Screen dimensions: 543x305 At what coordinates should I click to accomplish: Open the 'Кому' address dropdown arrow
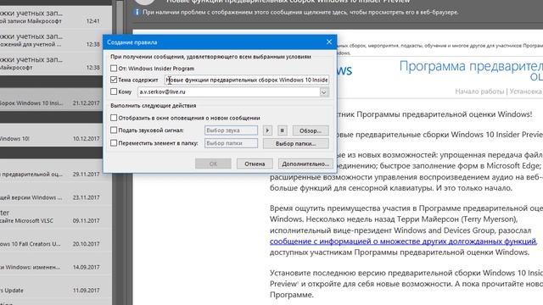pos(324,92)
